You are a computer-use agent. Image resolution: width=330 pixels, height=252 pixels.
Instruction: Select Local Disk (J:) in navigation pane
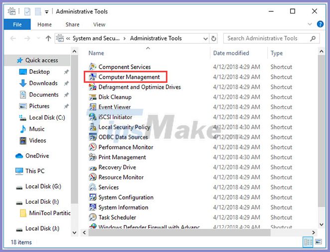tap(42, 229)
